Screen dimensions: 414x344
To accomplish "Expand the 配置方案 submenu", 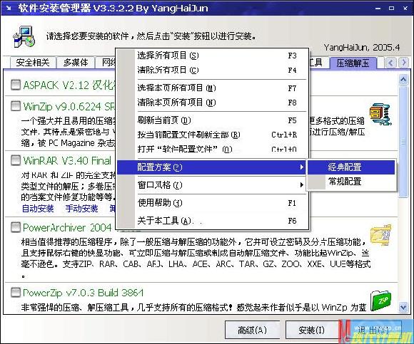I will 211,167.
